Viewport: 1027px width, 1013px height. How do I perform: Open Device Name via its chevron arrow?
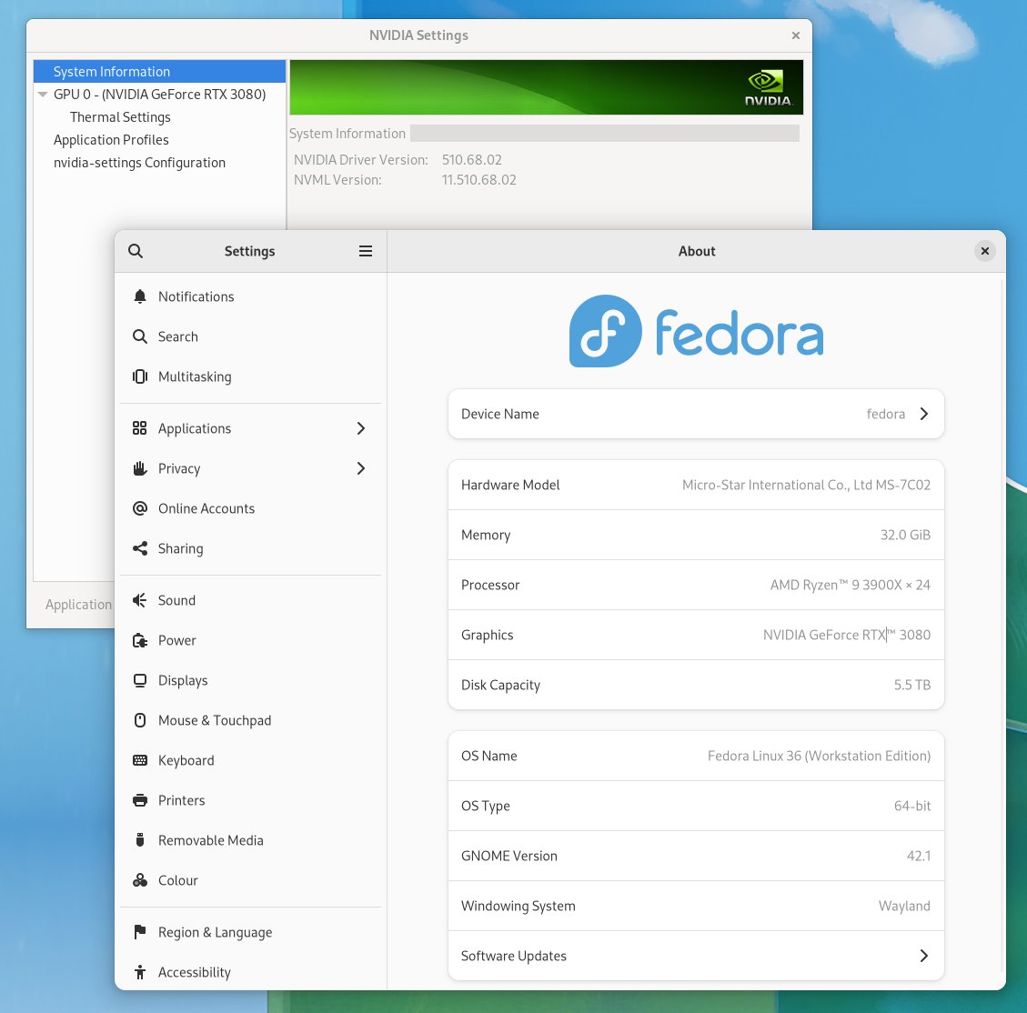(923, 414)
